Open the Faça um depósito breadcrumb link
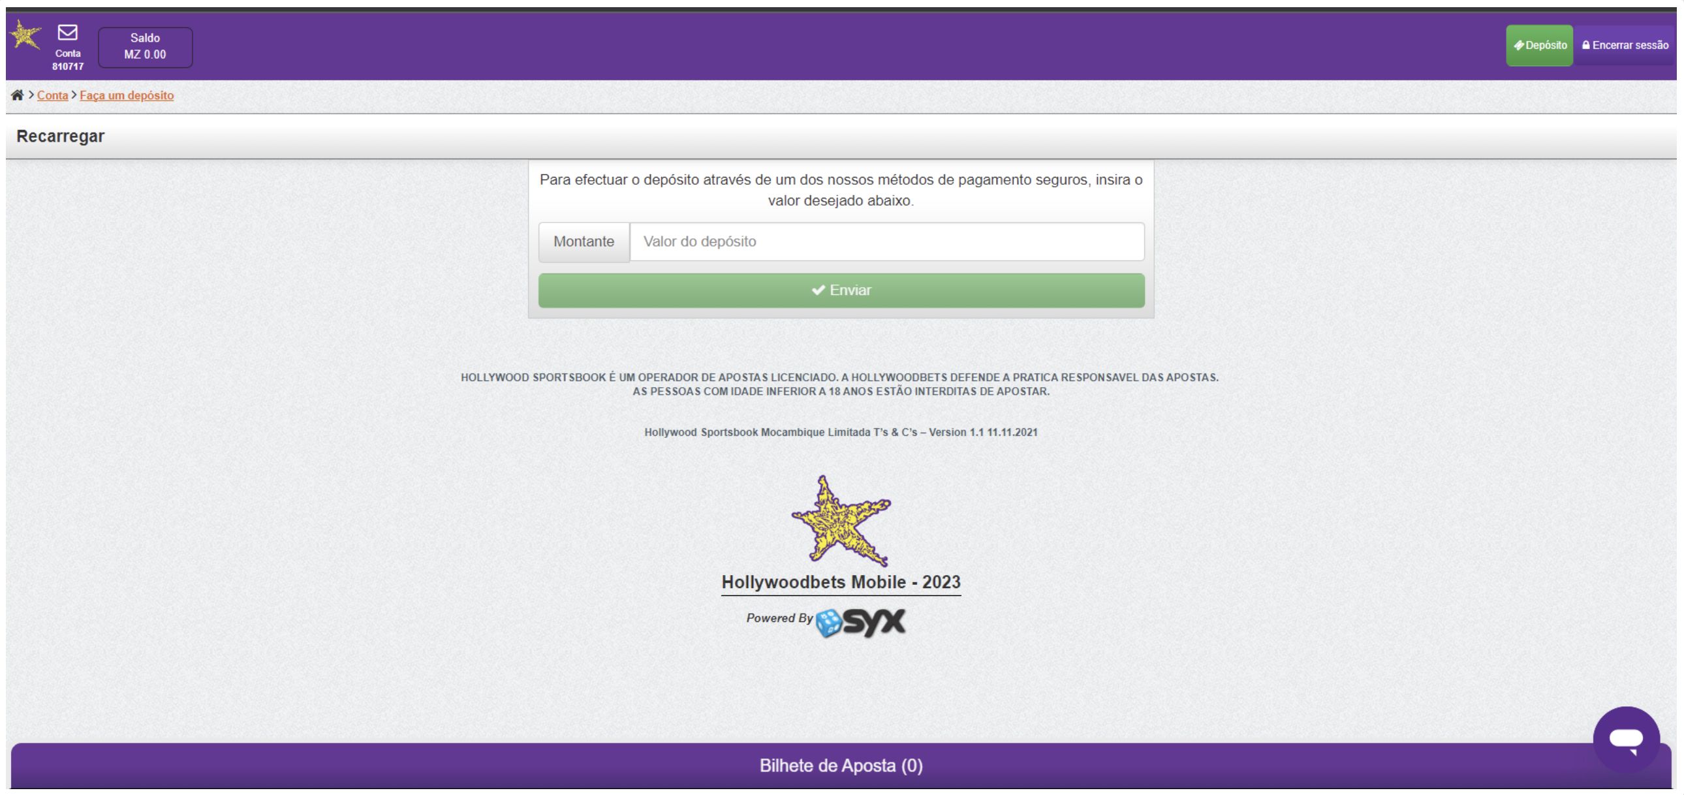Image resolution: width=1684 pixels, height=795 pixels. [127, 95]
